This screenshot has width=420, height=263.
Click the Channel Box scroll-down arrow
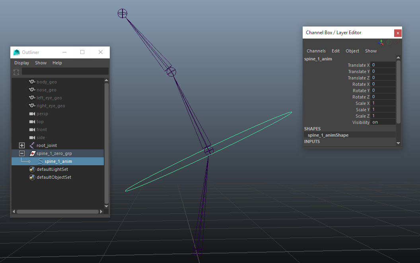398,143
